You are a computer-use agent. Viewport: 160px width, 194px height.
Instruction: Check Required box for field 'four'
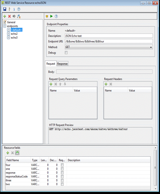pos(62,165)
